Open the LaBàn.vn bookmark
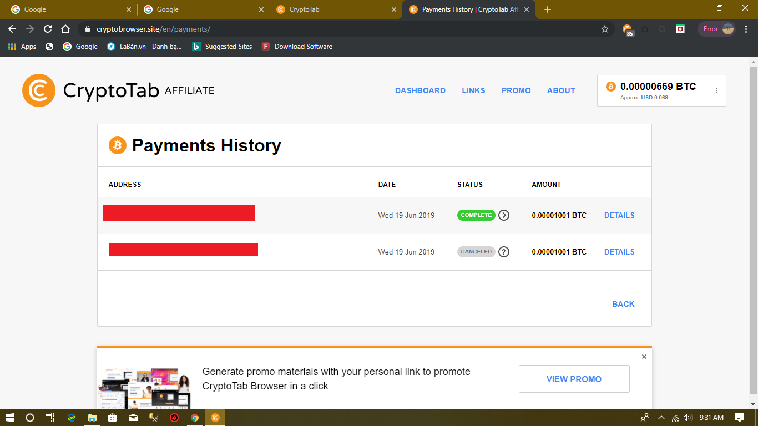Viewport: 758px width, 426px height. coord(144,47)
